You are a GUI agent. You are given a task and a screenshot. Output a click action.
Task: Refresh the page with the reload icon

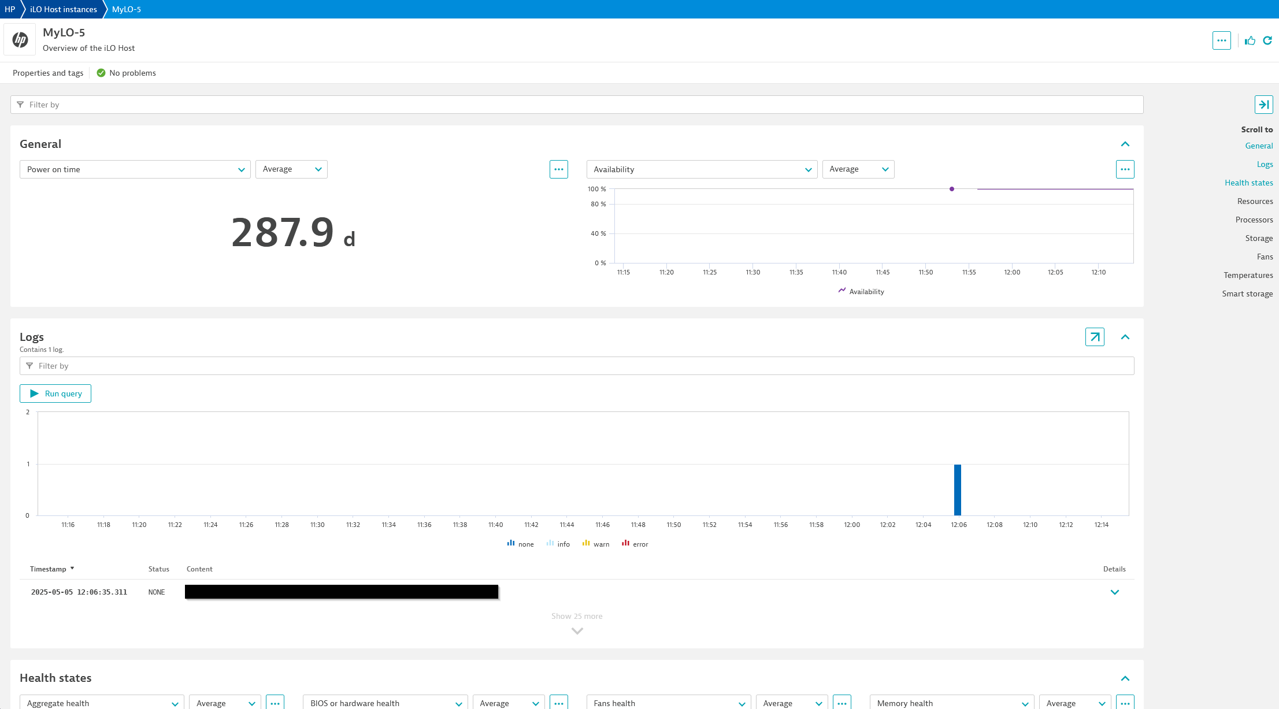point(1267,40)
